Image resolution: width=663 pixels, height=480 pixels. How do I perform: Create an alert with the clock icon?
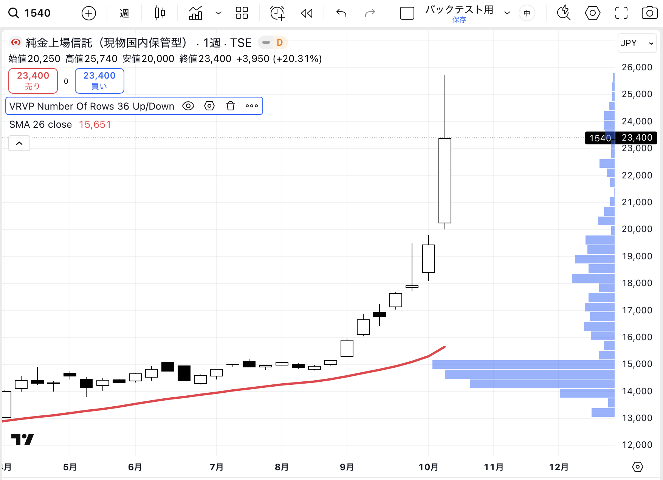click(x=277, y=13)
